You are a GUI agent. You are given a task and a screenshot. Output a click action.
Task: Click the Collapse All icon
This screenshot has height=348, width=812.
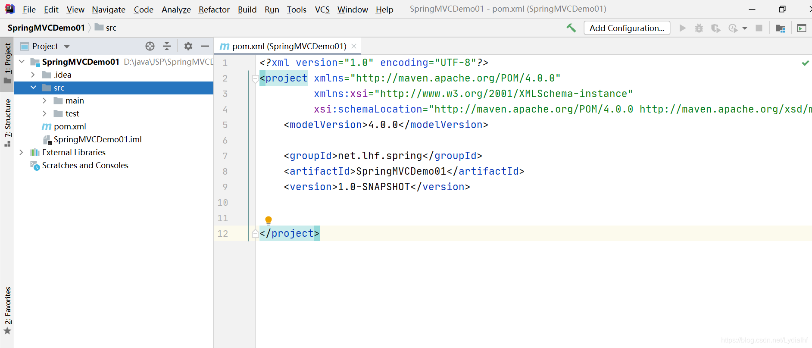(x=167, y=46)
